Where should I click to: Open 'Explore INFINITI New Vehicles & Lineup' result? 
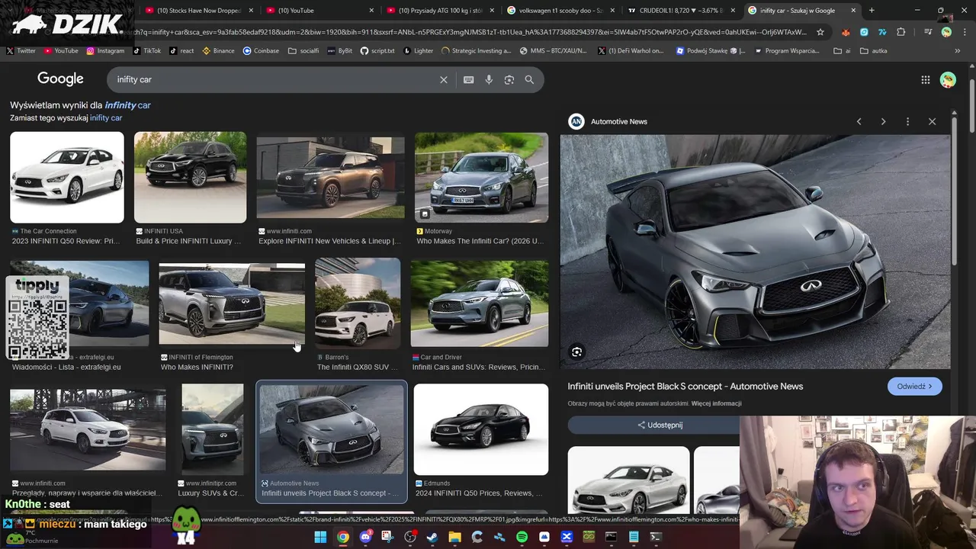point(329,241)
